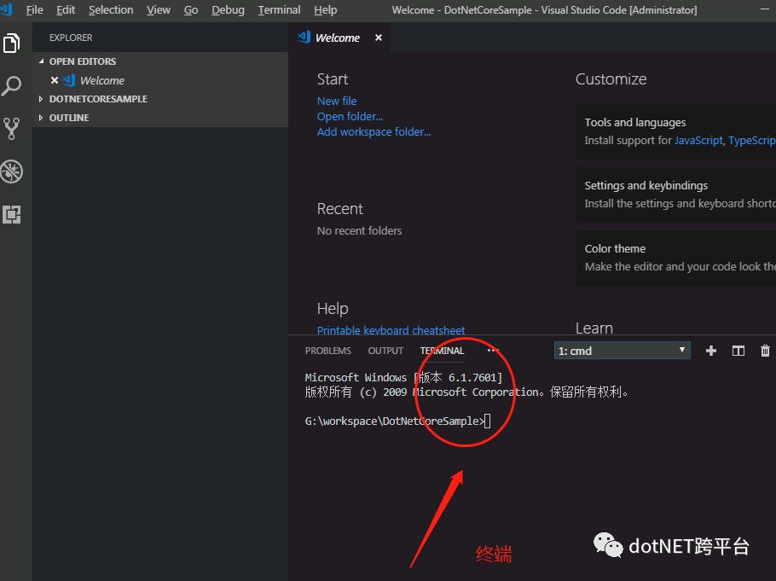776x581 pixels.
Task: Open the Color theme card
Action: coord(676,258)
